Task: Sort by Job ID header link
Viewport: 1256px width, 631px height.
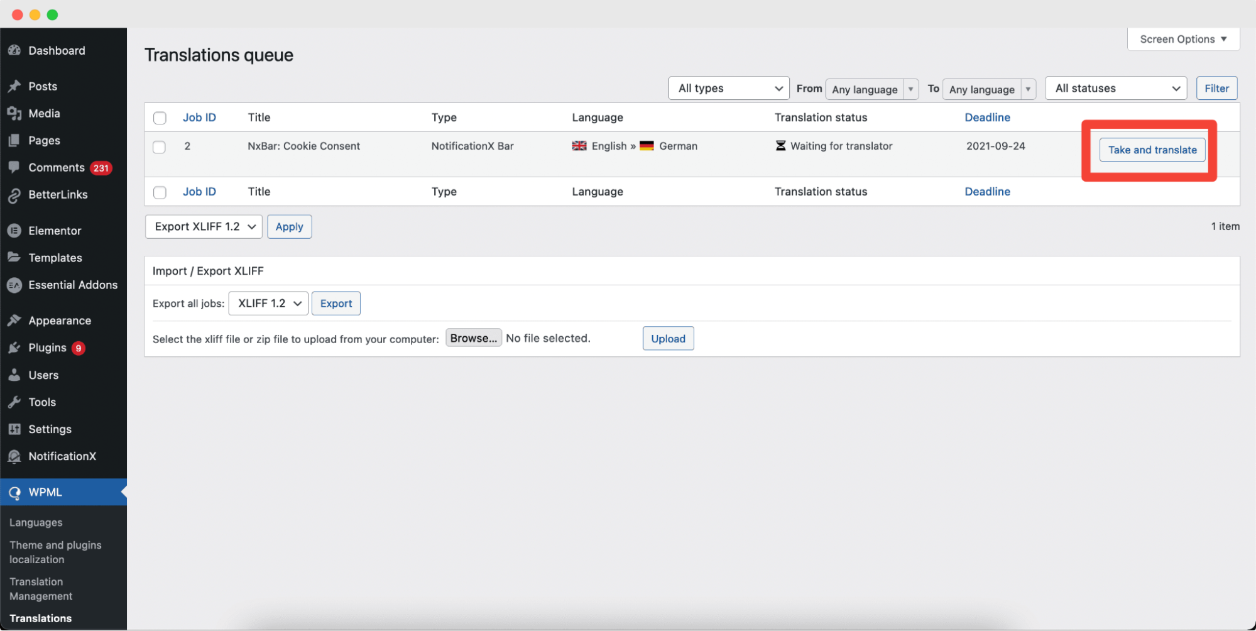Action: coord(199,118)
